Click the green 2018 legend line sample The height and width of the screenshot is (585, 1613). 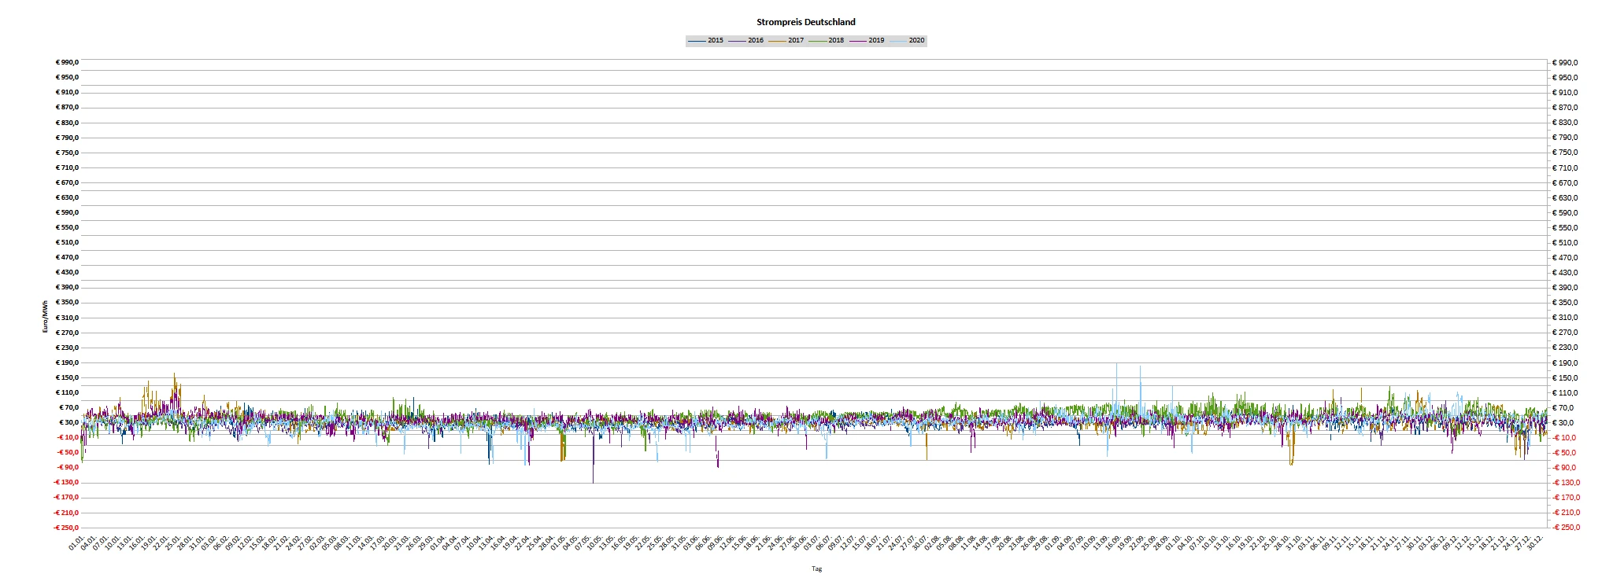click(817, 40)
